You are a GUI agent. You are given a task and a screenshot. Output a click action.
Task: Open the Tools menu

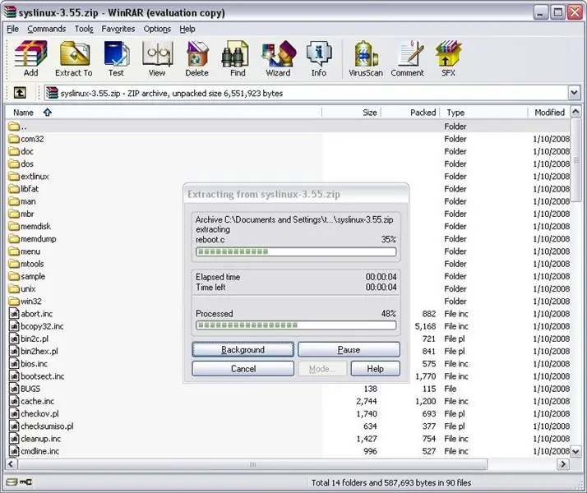(84, 29)
